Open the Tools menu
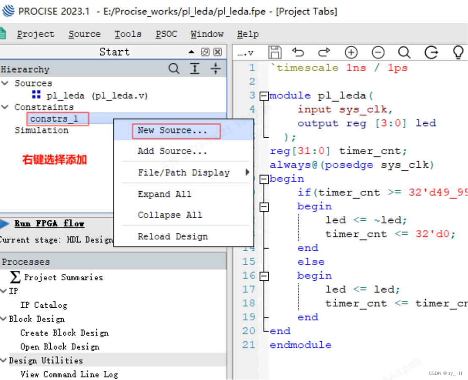 click(x=128, y=34)
